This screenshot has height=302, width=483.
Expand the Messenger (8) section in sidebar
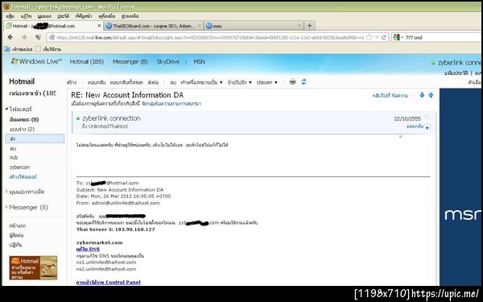(x=6, y=207)
